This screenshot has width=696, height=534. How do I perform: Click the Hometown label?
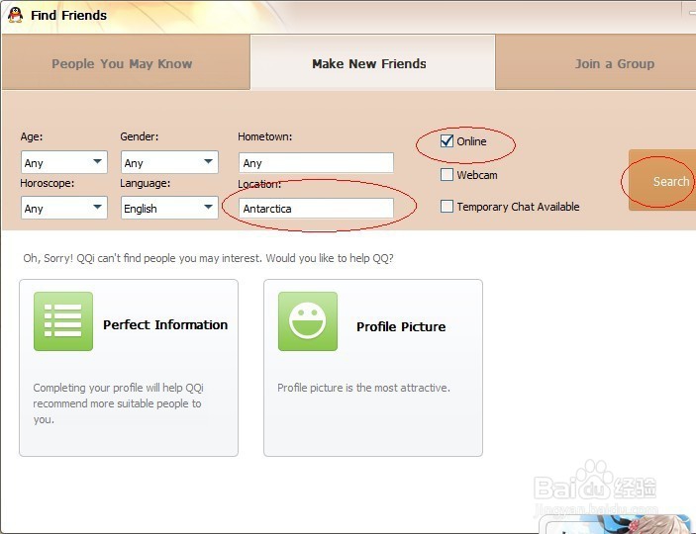[x=265, y=136]
